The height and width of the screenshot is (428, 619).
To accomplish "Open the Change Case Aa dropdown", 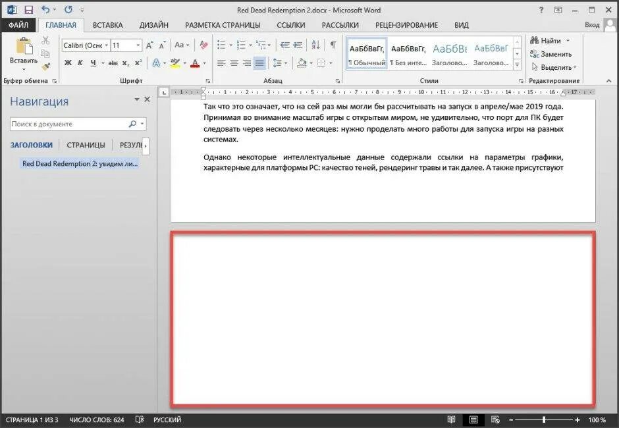I will (x=182, y=45).
